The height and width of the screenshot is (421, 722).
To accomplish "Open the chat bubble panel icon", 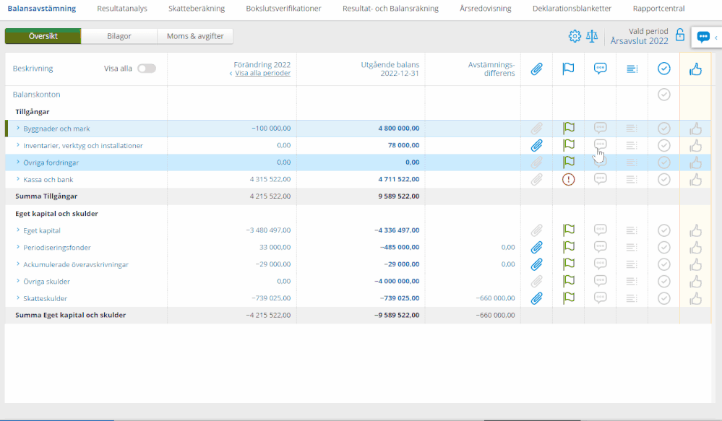I will [x=702, y=37].
